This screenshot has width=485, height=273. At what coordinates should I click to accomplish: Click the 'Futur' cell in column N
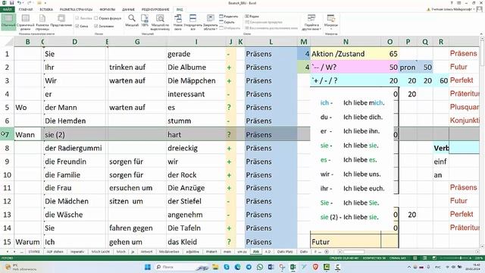point(346,242)
